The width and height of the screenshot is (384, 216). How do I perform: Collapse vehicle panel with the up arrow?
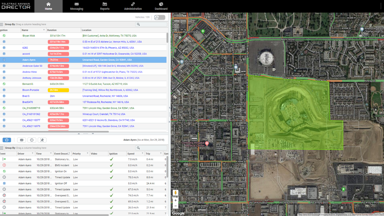click(79, 134)
